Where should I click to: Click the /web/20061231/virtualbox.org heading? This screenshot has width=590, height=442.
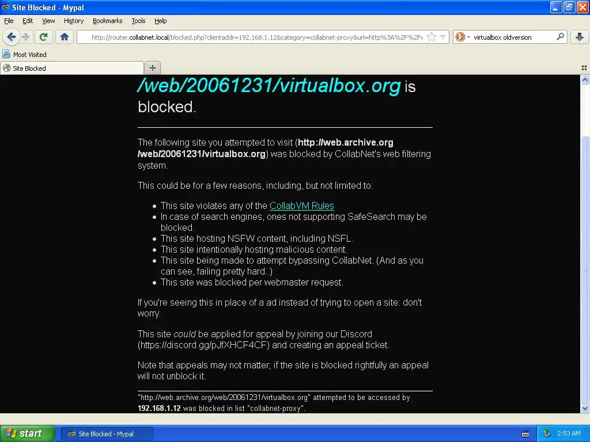269,85
